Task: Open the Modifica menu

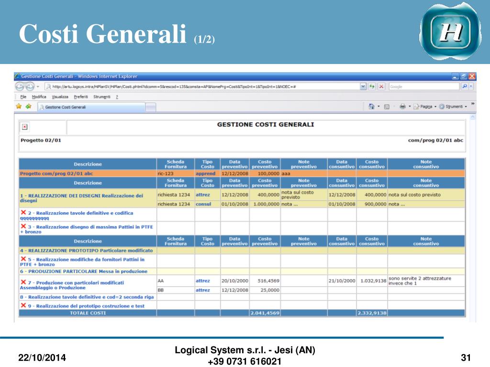Action: click(x=39, y=97)
